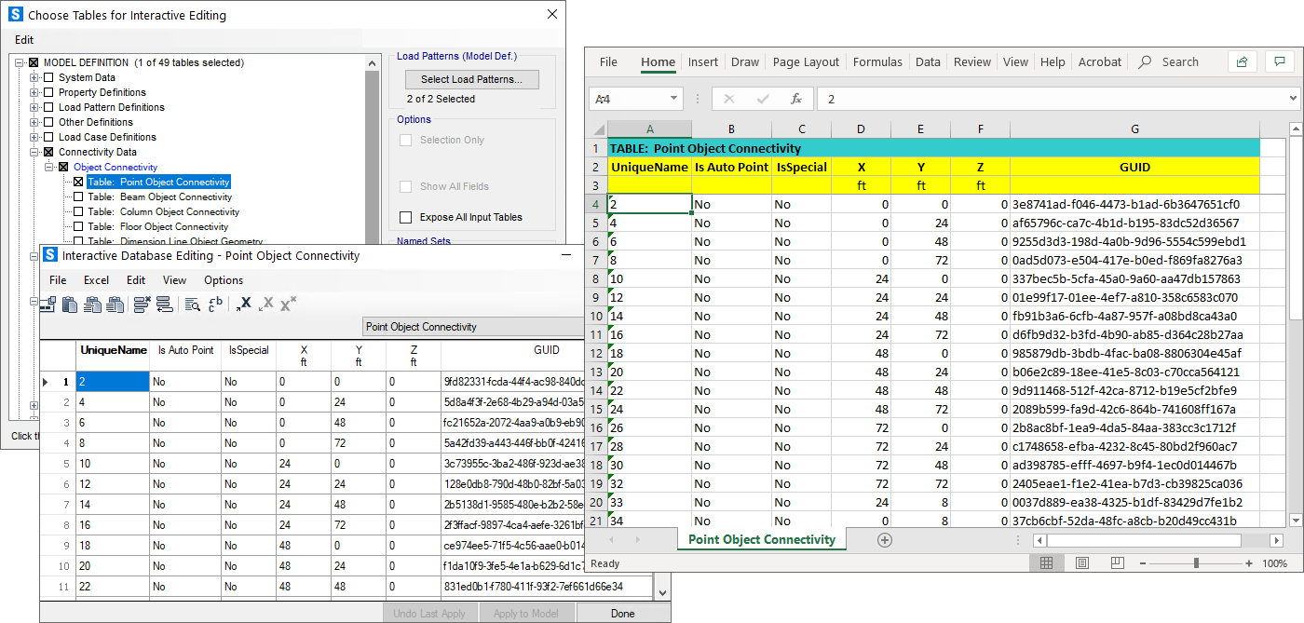Click the Excel zoom slider handle
1304x623 pixels.
pyautogui.click(x=1196, y=563)
